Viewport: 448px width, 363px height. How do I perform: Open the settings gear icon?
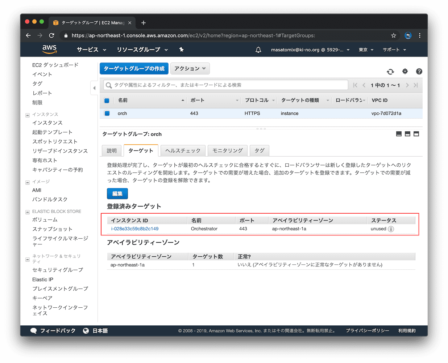click(x=405, y=72)
